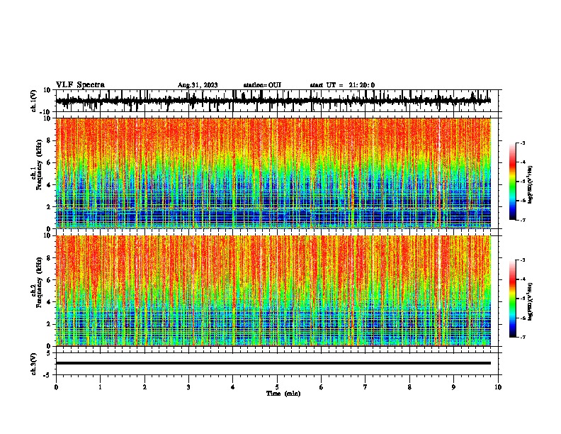Click the ch.1 voltage waveform trace
This screenshot has height=434, width=561.
pyautogui.click(x=273, y=101)
